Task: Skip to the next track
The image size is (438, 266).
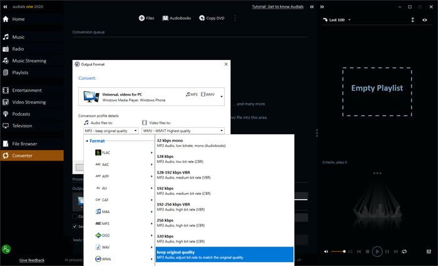Action: coord(396,252)
